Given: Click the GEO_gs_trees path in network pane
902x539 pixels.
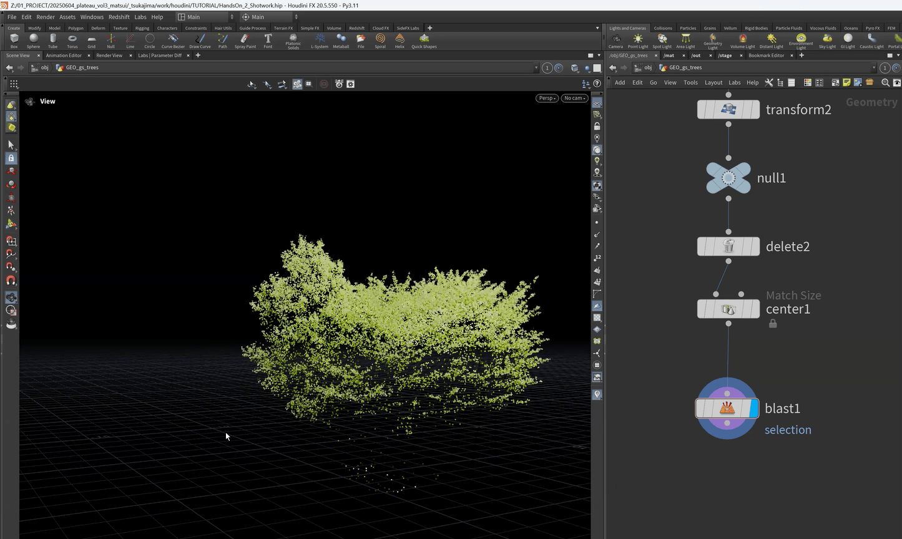Looking at the screenshot, I should [685, 67].
